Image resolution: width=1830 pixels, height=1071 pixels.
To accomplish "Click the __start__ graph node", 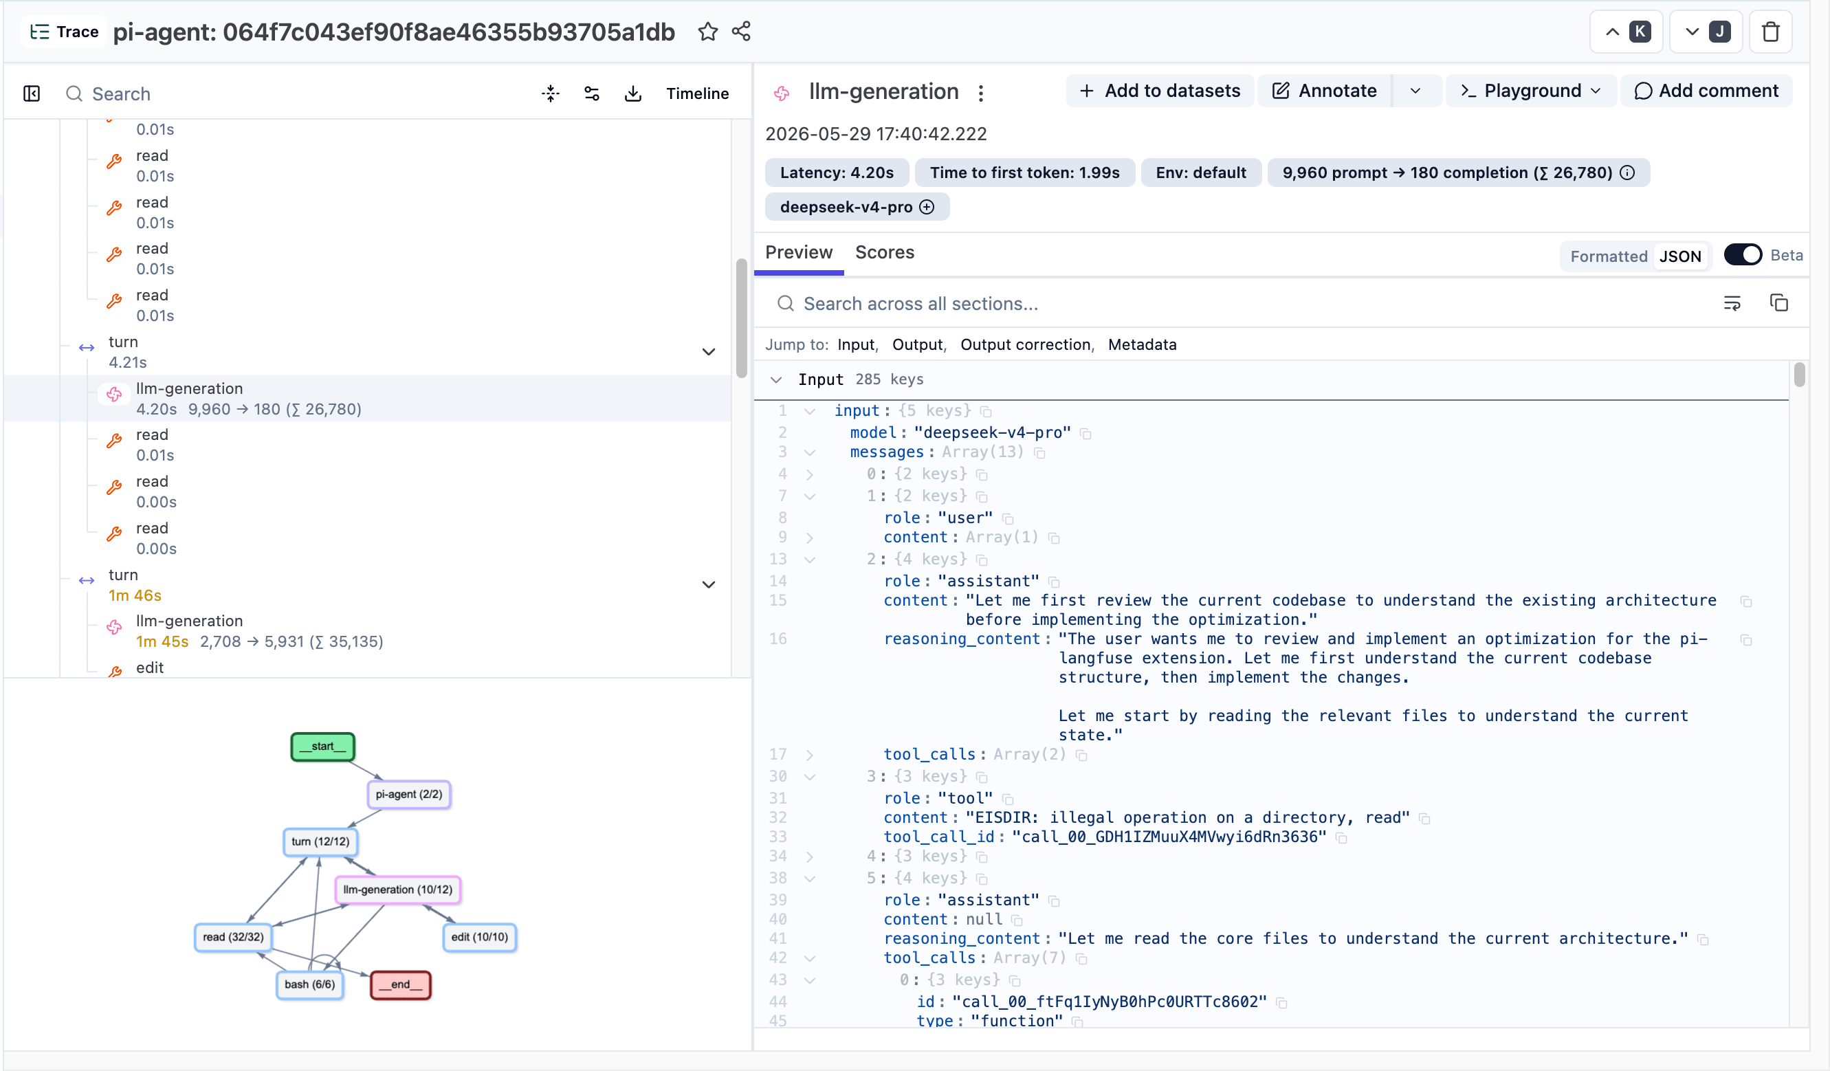I will click(323, 747).
